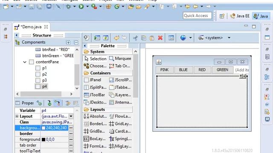
Task: Choose GridLayout from Layouts palette
Action: tap(120, 124)
